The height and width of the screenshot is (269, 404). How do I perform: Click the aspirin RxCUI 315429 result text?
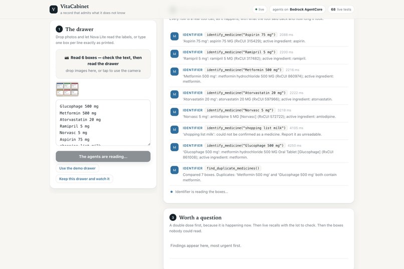[244, 41]
